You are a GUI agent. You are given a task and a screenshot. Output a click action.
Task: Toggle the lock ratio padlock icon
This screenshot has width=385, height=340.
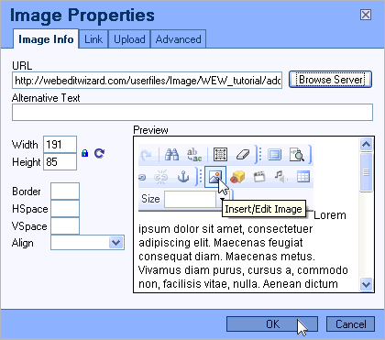tap(85, 153)
